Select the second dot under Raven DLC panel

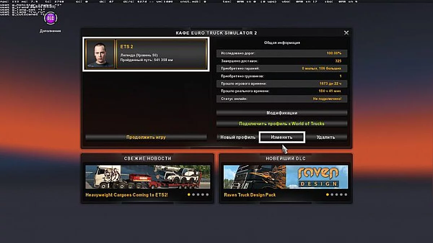click(332, 195)
